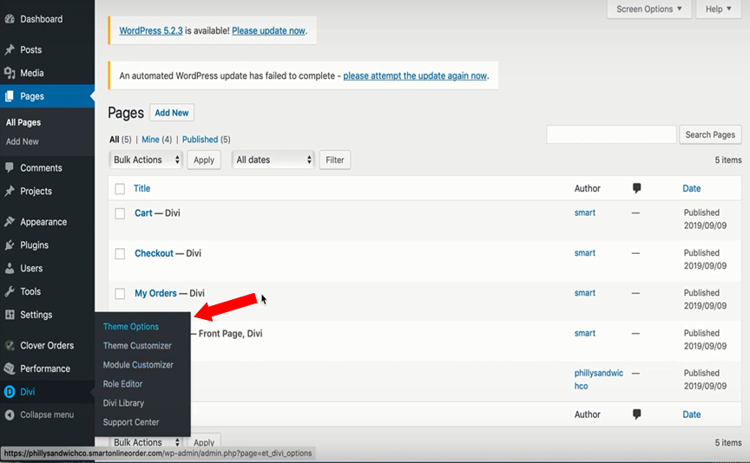Focus the search pages input field
The image size is (750, 463).
(x=611, y=134)
